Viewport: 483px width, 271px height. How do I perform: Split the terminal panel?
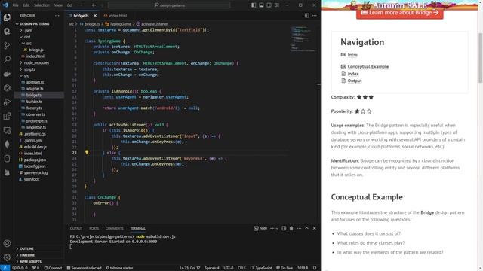[284, 228]
